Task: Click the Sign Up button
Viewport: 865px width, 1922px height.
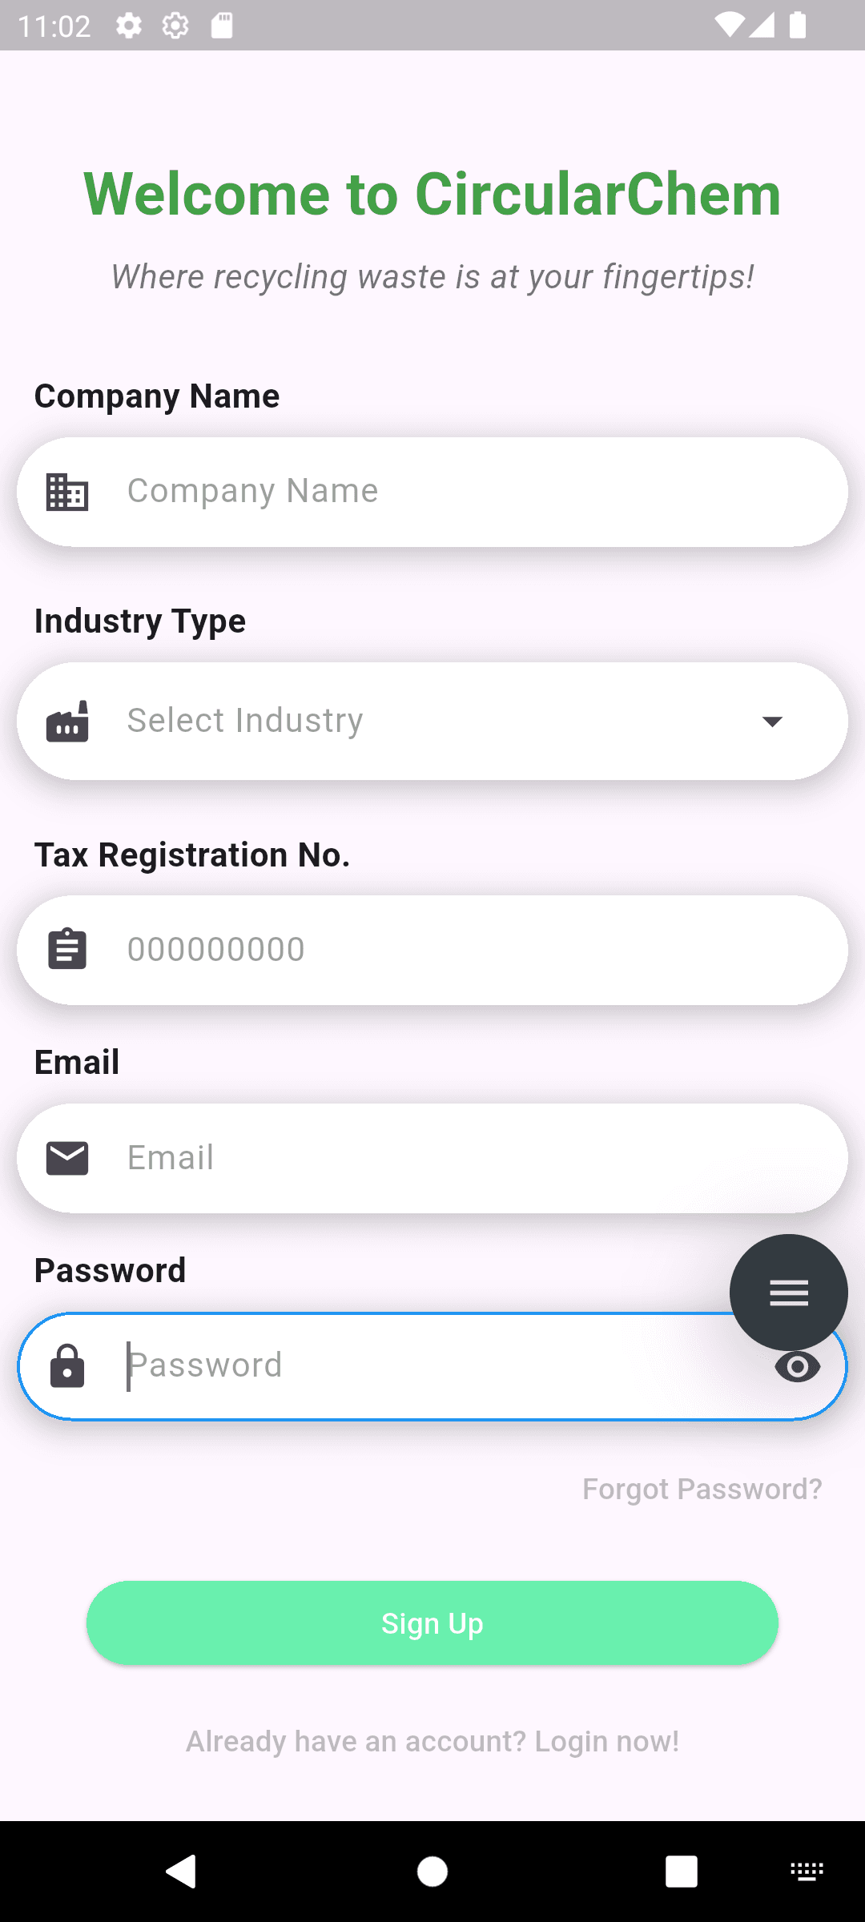Action: point(432,1623)
